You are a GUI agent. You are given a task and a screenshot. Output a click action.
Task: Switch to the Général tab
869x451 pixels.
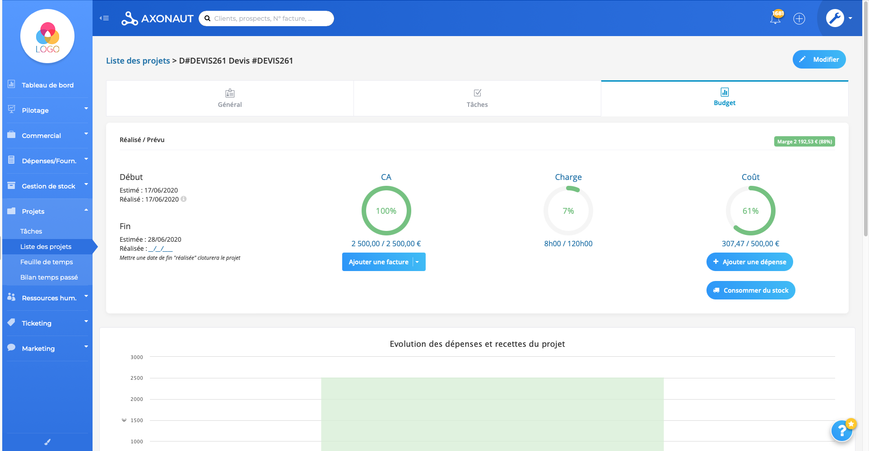[x=229, y=98]
